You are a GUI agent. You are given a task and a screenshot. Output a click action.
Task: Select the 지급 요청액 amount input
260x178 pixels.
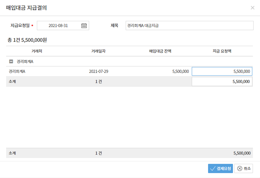tap(222, 71)
